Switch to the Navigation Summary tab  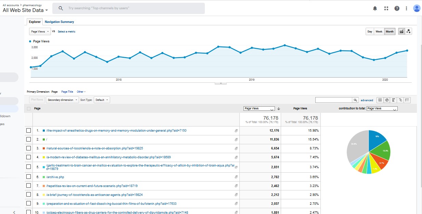point(59,22)
